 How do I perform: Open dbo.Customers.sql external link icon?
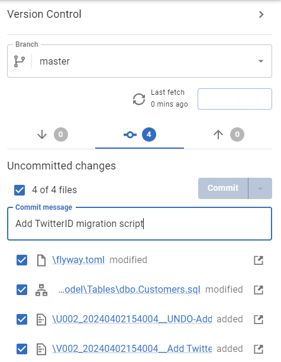[259, 290]
